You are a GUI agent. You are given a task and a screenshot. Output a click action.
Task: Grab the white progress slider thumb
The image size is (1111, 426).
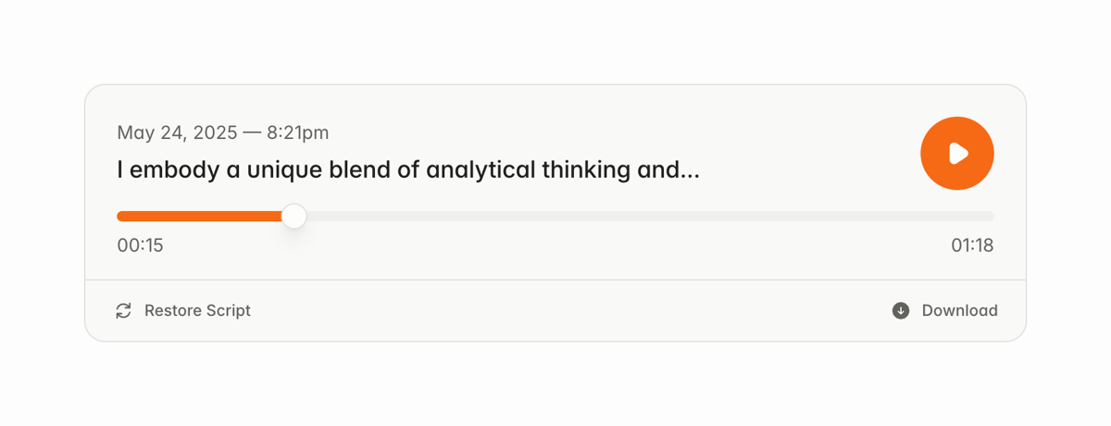tap(293, 217)
